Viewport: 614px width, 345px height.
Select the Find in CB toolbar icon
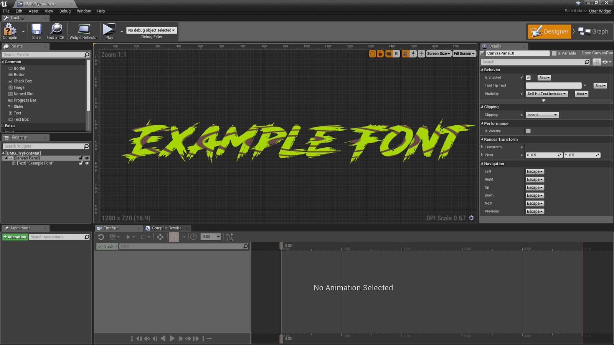[x=56, y=31]
